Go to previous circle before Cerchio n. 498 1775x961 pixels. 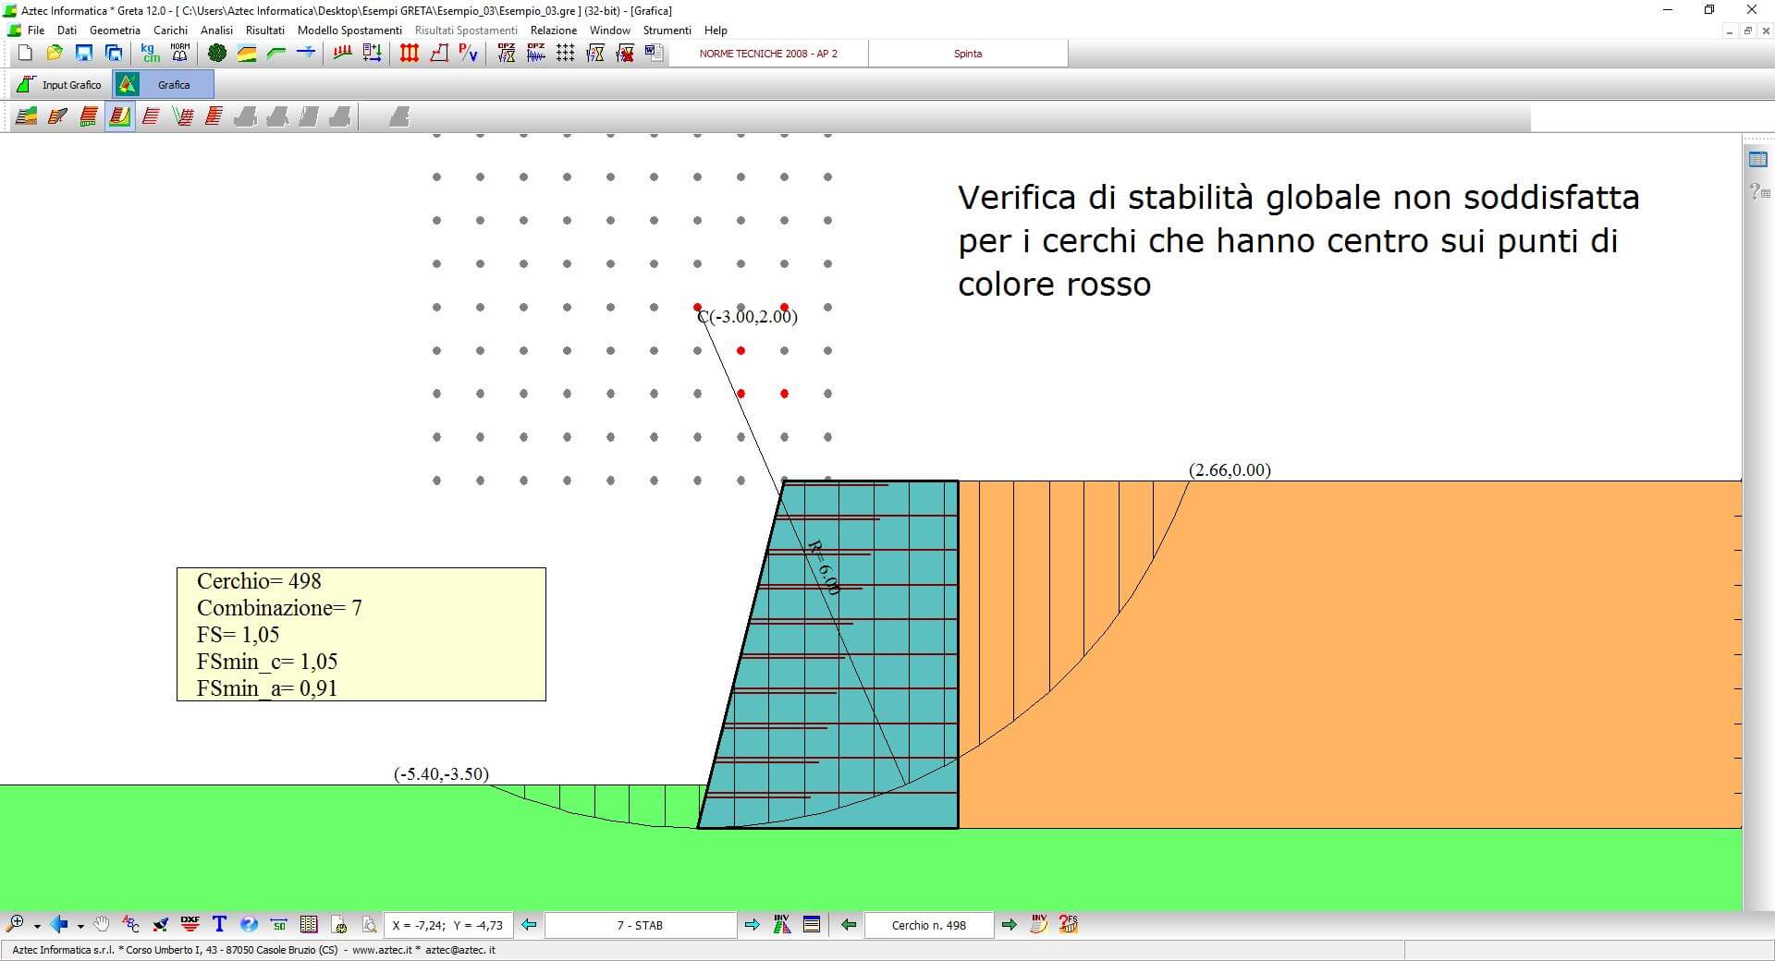point(849,925)
